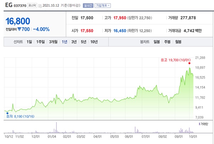Click the 10/01 date label on the axis

coord(193,136)
